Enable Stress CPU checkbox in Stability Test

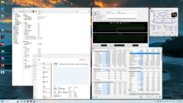pyautogui.click(x=95, y=11)
